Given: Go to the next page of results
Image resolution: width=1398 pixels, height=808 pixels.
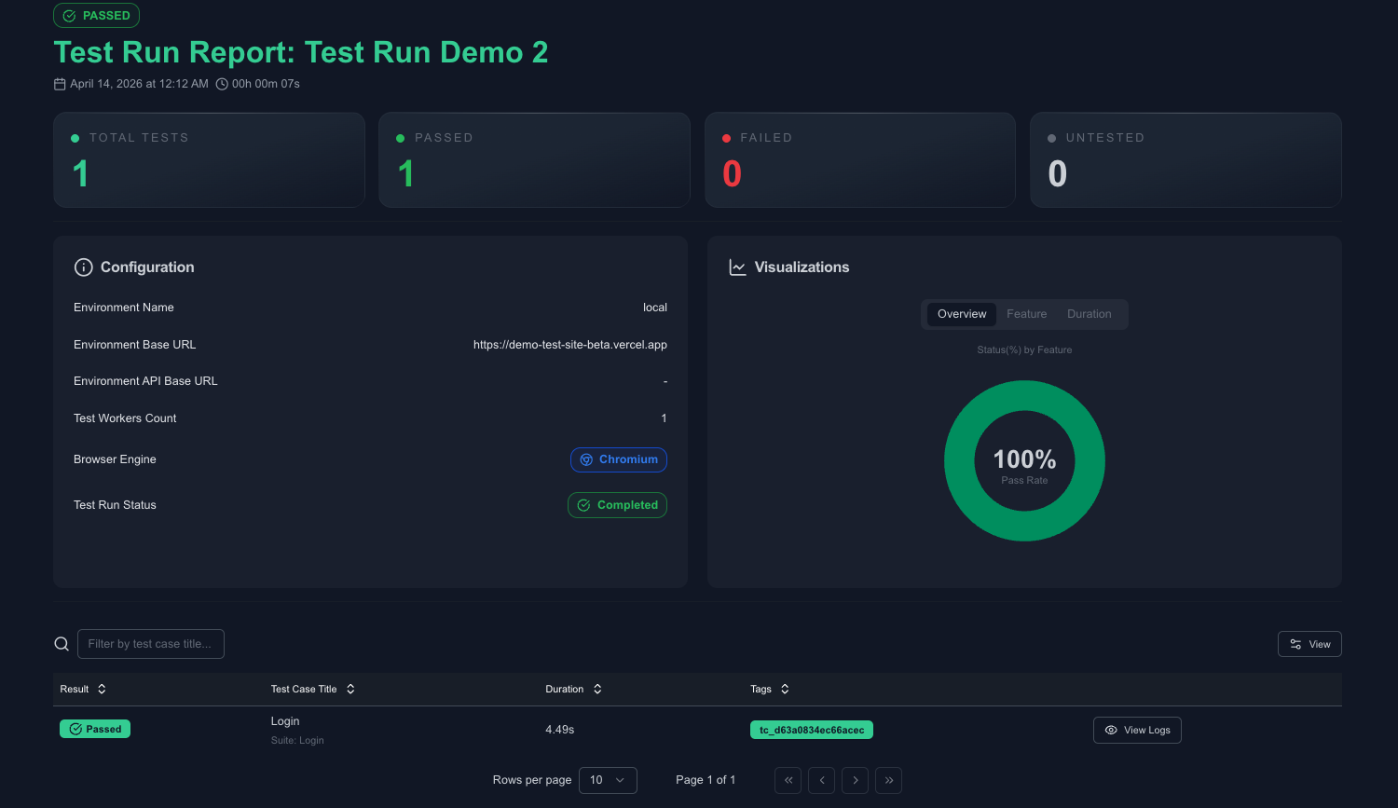Looking at the screenshot, I should point(855,780).
